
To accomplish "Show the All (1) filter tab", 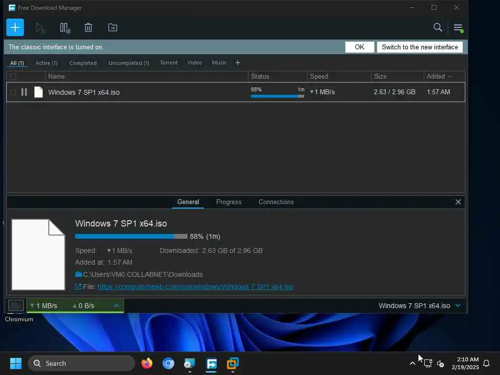I will pyautogui.click(x=17, y=63).
